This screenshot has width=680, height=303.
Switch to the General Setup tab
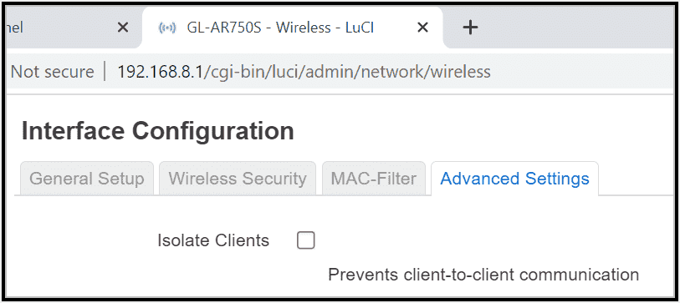point(87,179)
